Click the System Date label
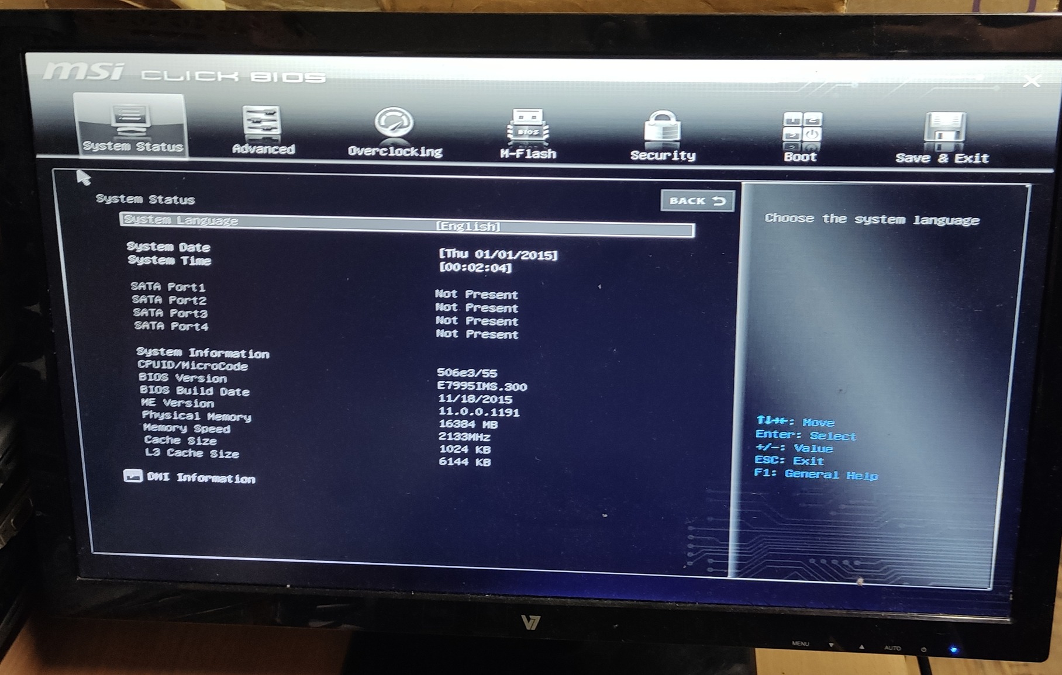The height and width of the screenshot is (675, 1062). pos(168,247)
